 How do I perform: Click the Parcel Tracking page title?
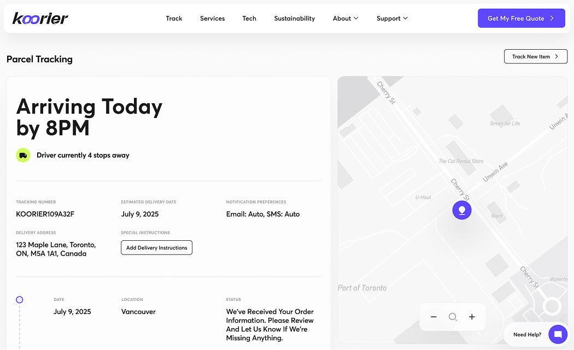tap(39, 60)
